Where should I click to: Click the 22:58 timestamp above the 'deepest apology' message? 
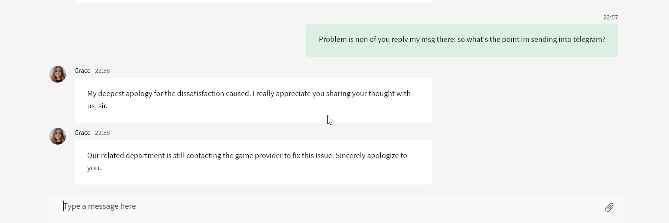102,71
